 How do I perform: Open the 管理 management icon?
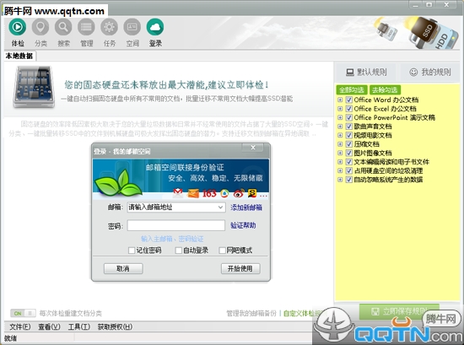click(86, 27)
